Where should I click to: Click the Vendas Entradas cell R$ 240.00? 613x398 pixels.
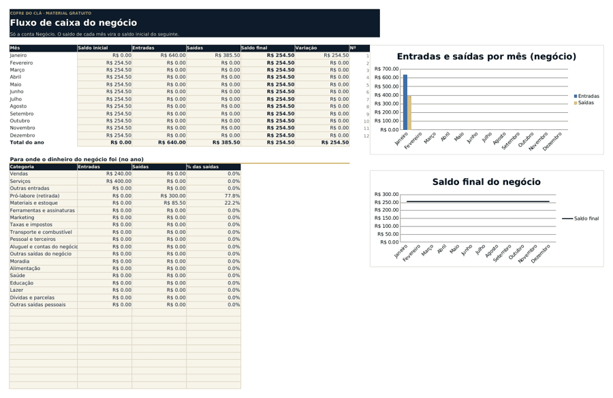coord(105,173)
